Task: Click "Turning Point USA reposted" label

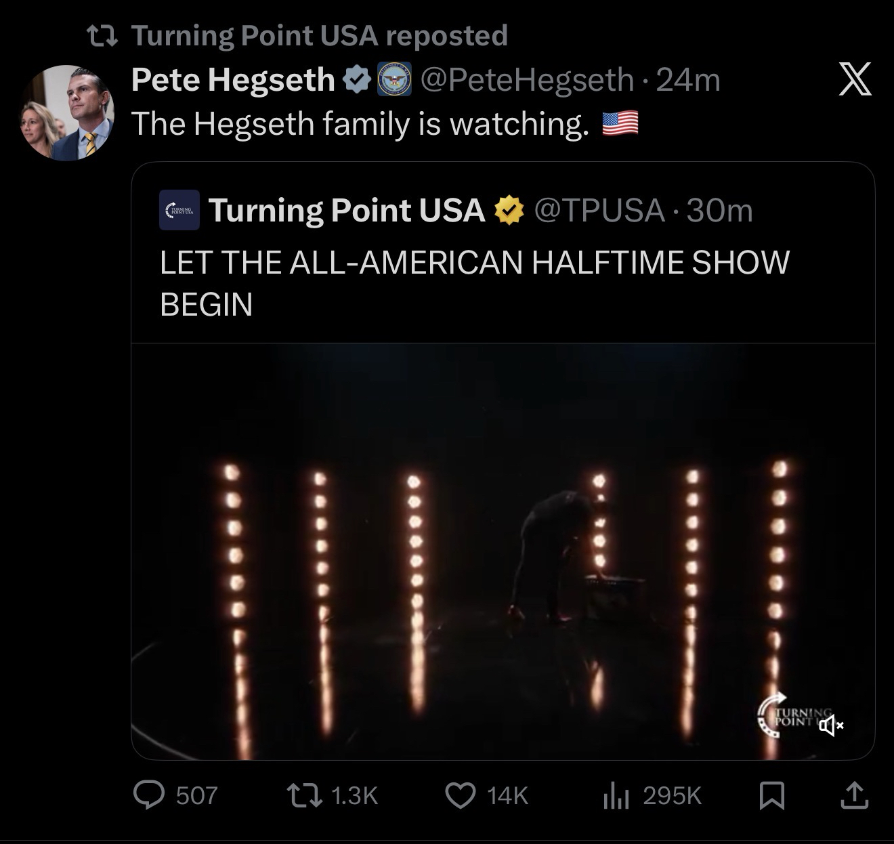Action: coord(318,35)
